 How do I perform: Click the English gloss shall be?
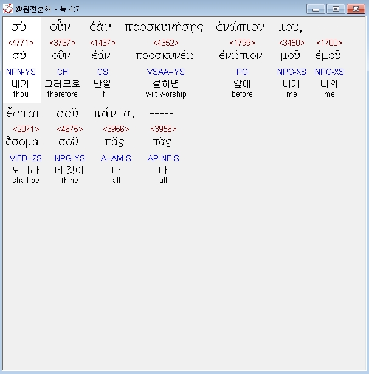point(26,181)
